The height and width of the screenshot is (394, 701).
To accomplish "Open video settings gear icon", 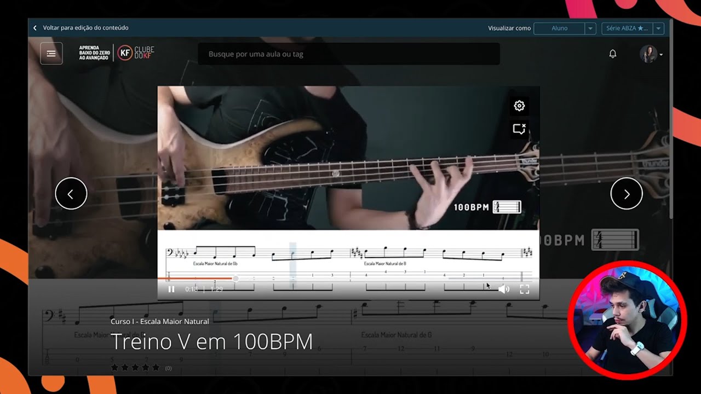I will (519, 106).
